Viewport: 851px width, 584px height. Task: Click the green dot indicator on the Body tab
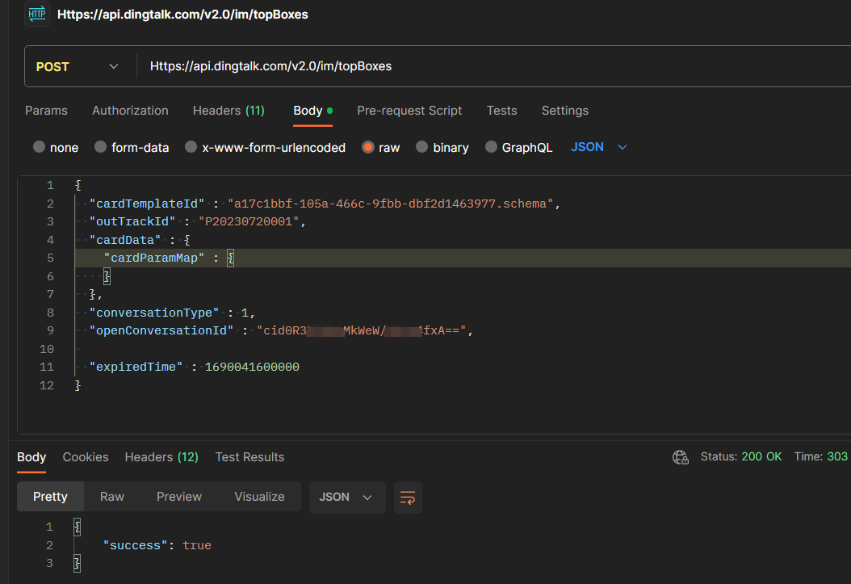(329, 111)
